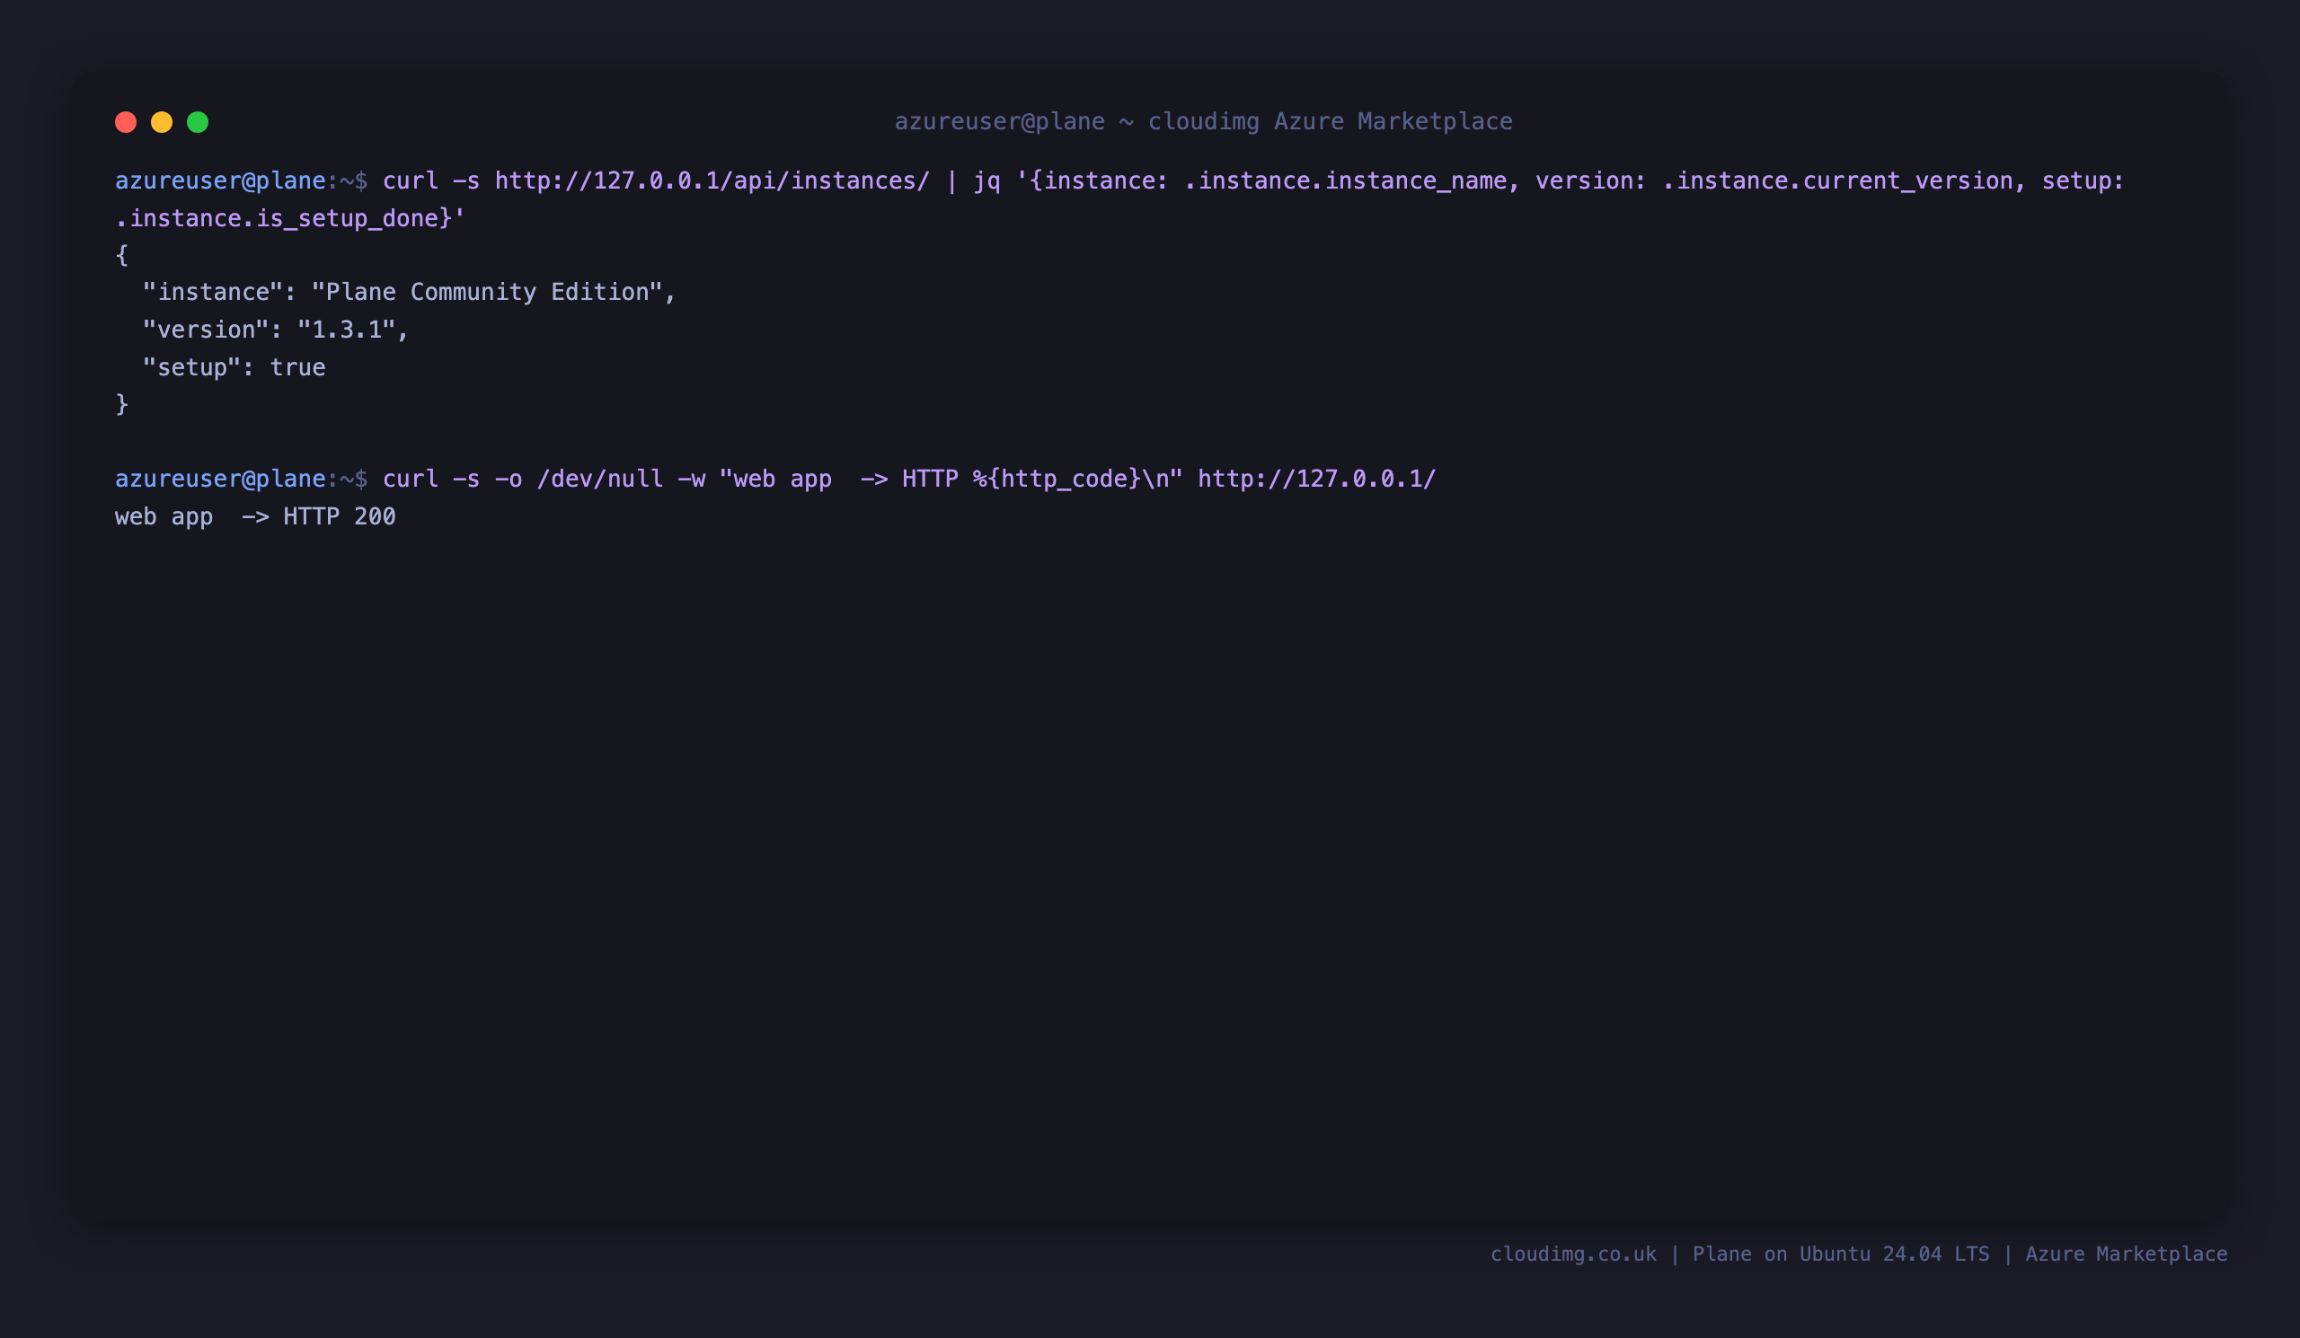Click the footer text 'cloudimg.co.uk'
The image size is (2300, 1338).
coord(1573,1254)
